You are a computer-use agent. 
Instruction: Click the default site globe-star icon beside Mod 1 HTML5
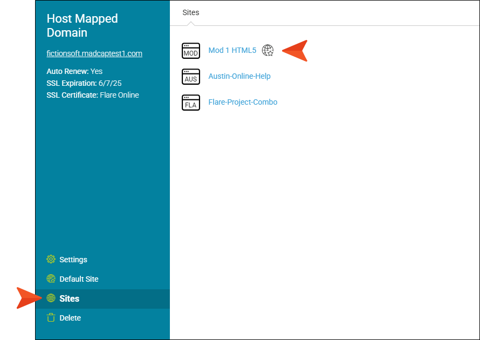click(x=268, y=50)
